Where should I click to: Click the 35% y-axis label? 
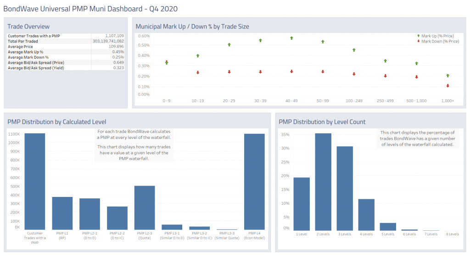coord(285,135)
